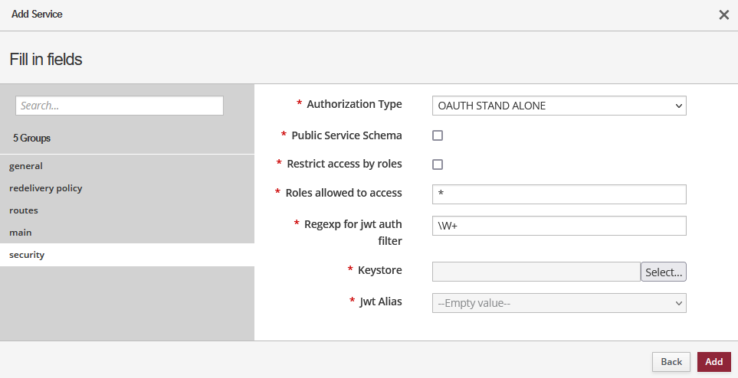Click the Back button
The image size is (738, 378).
point(671,362)
